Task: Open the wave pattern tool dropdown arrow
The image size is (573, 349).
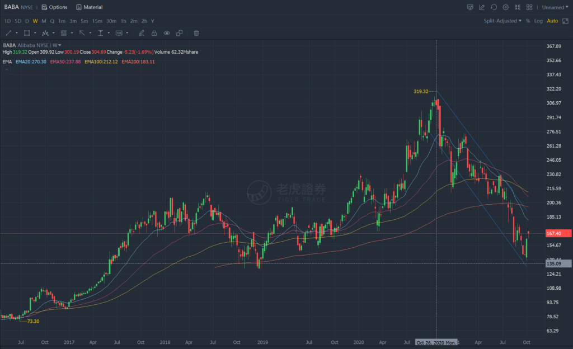Action: 53,33
